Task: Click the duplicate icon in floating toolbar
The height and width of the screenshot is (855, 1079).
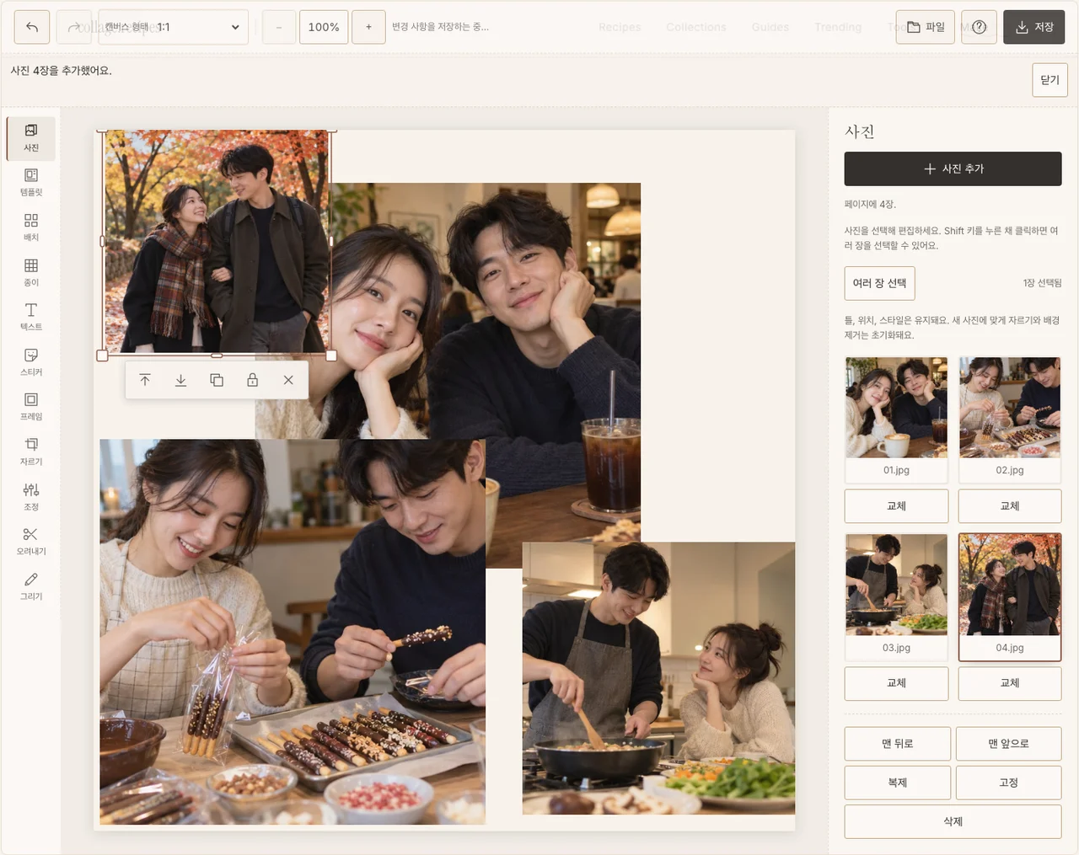Action: (x=217, y=380)
